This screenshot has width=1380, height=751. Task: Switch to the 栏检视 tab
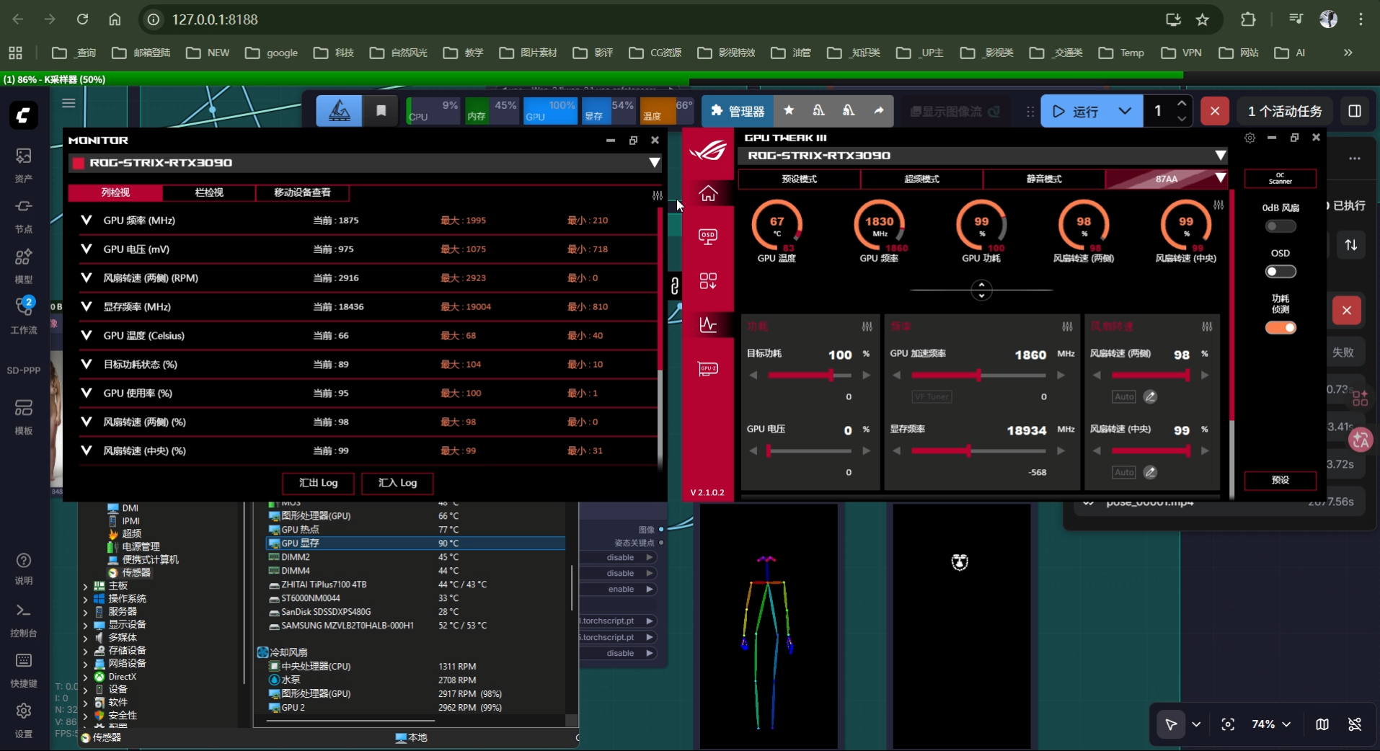[x=209, y=192]
